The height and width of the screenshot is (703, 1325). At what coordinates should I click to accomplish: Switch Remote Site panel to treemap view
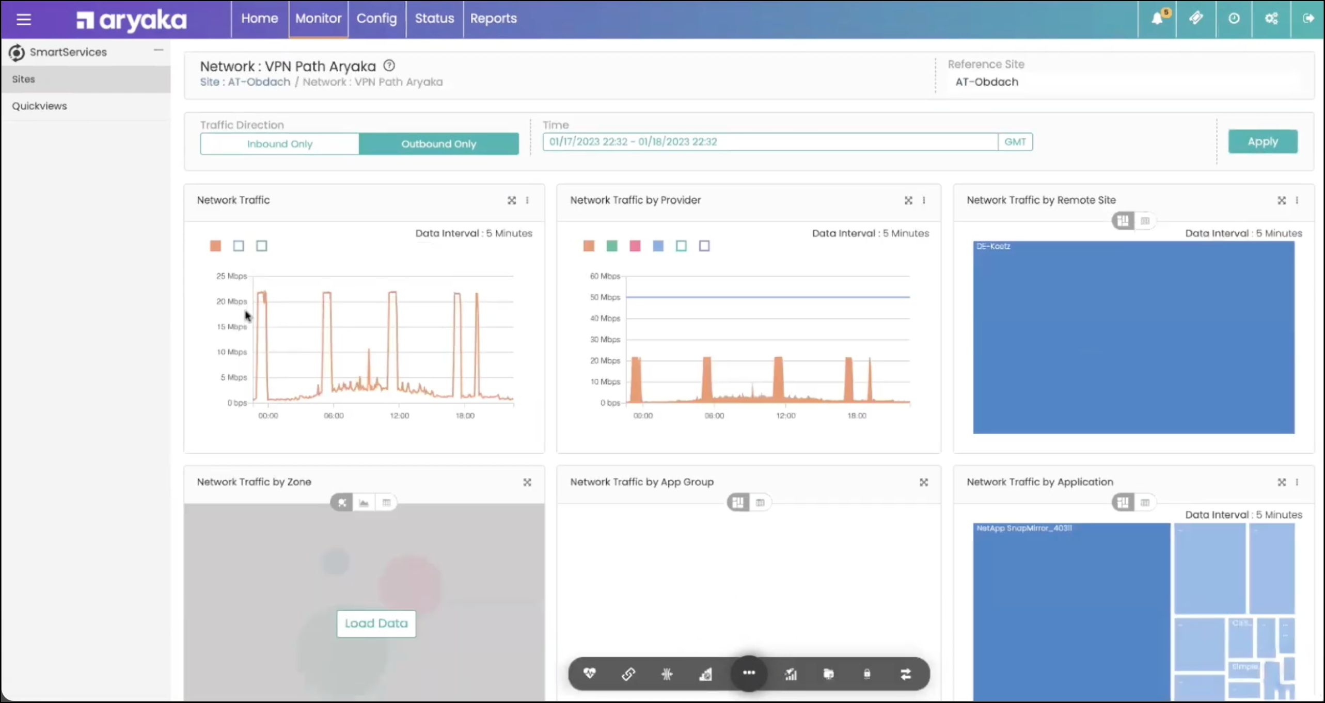tap(1123, 221)
